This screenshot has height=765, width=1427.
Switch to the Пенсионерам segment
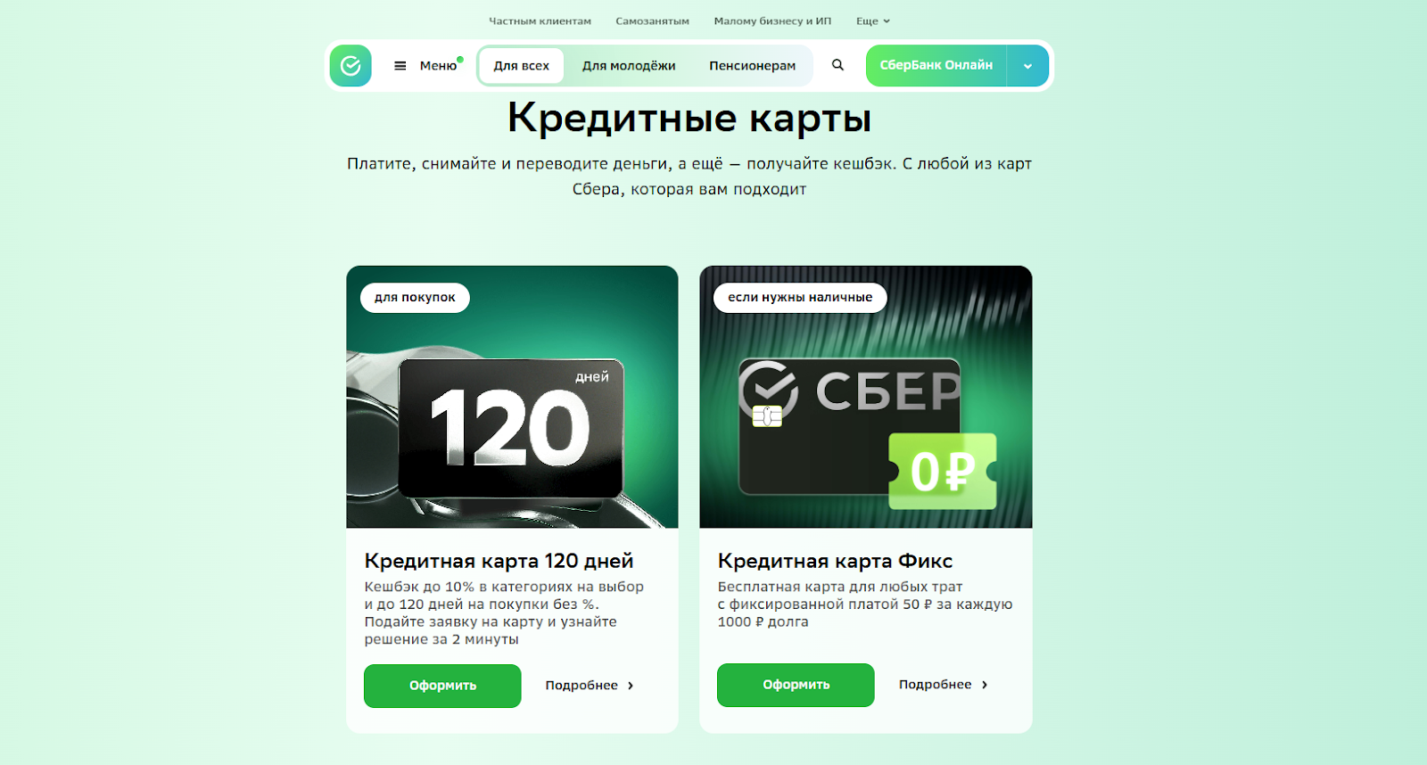pyautogui.click(x=752, y=66)
